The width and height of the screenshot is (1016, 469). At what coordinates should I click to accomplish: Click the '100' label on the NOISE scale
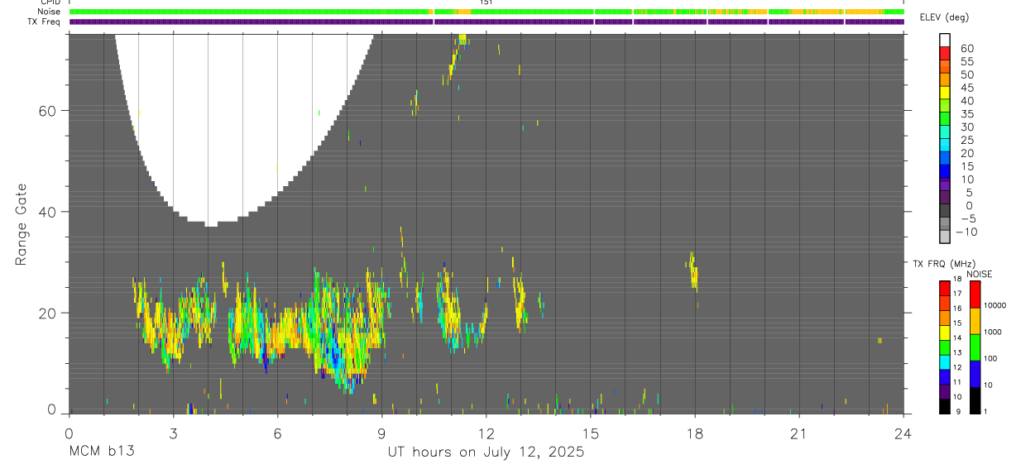pos(990,358)
